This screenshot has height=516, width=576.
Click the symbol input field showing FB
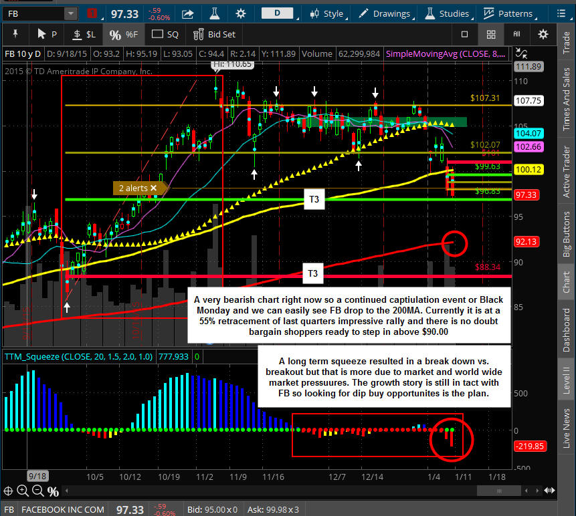pos(34,14)
